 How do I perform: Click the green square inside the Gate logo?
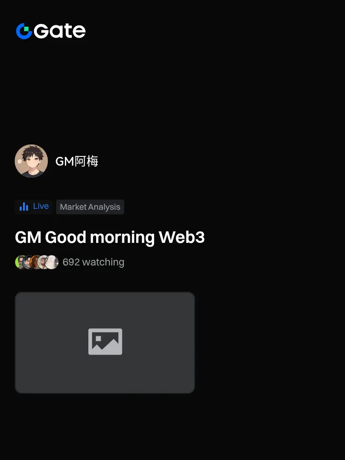(26, 29)
